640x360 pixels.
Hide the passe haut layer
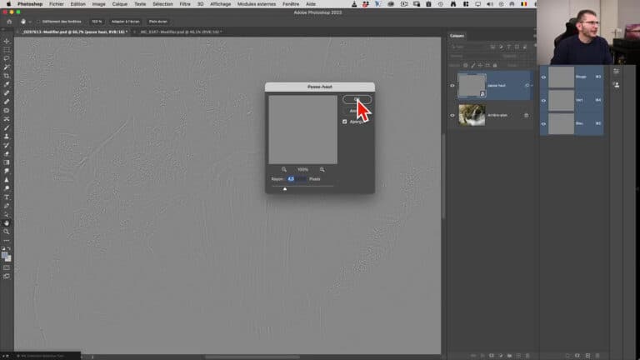(x=452, y=86)
